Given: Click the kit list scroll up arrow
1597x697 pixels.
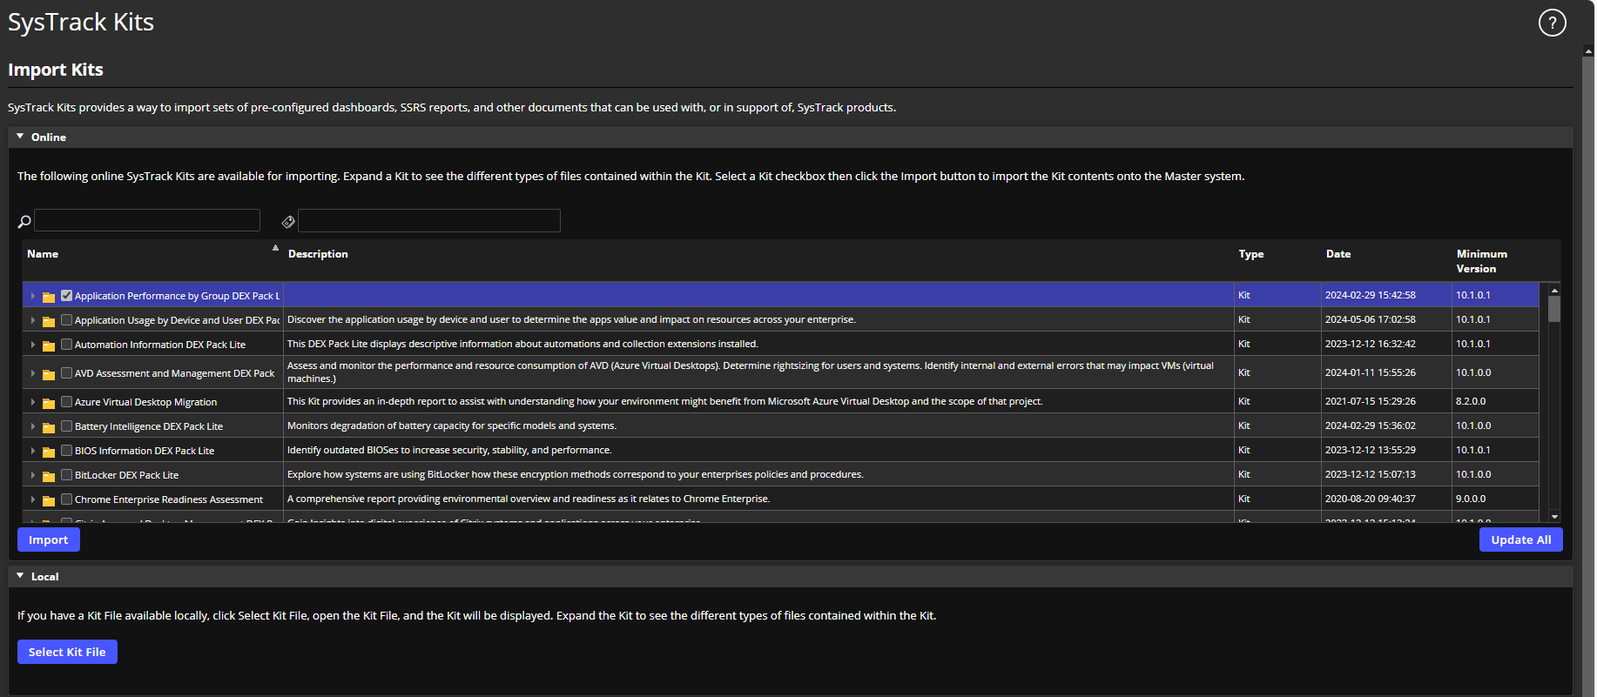Looking at the screenshot, I should tap(1554, 290).
